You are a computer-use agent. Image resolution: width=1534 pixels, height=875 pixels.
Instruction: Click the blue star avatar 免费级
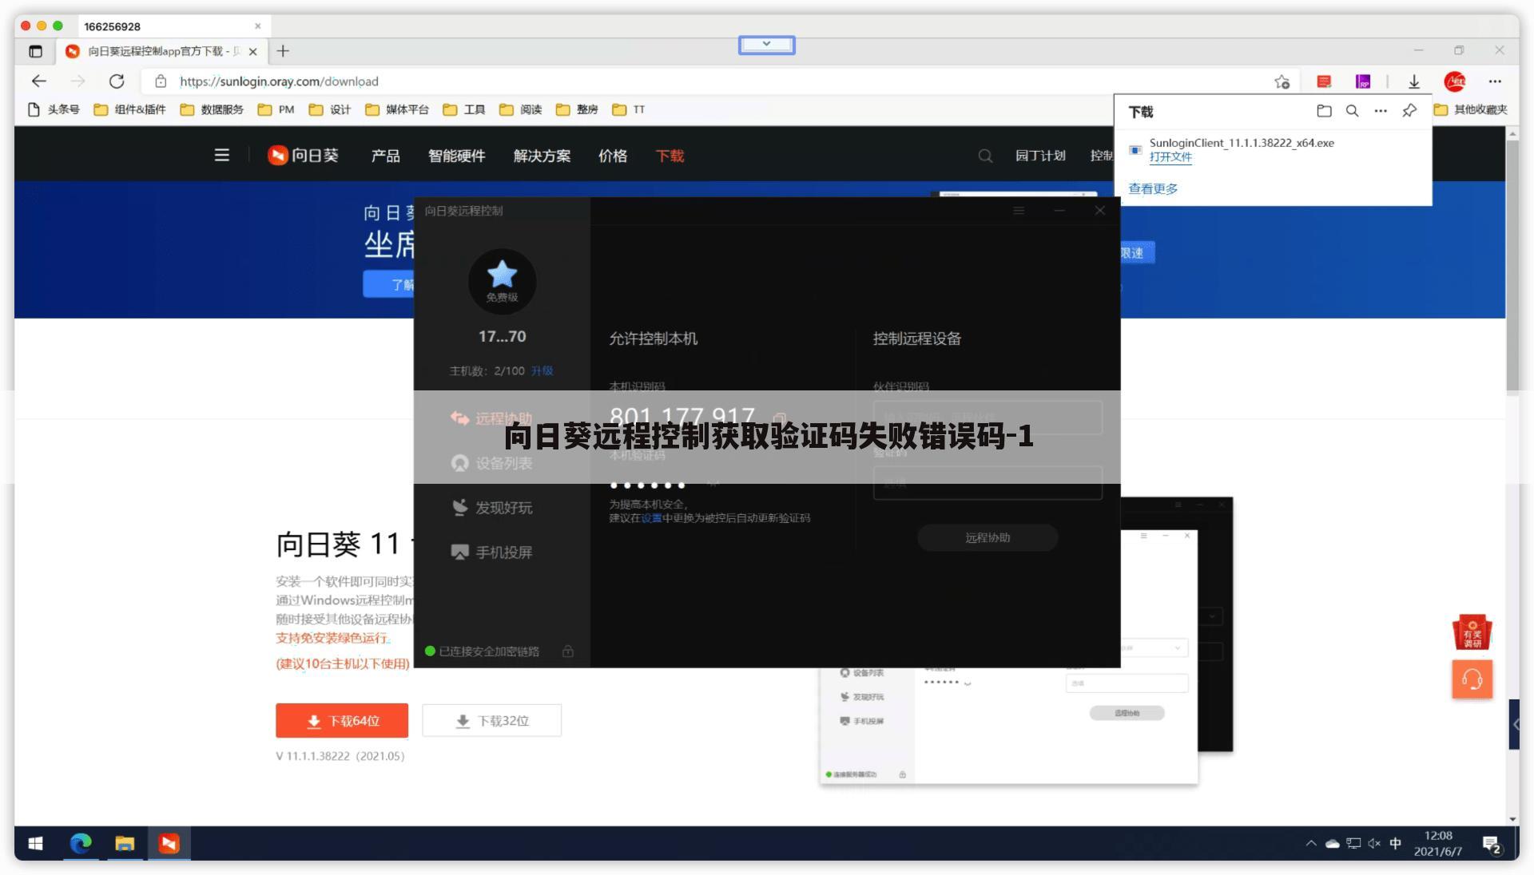click(502, 281)
